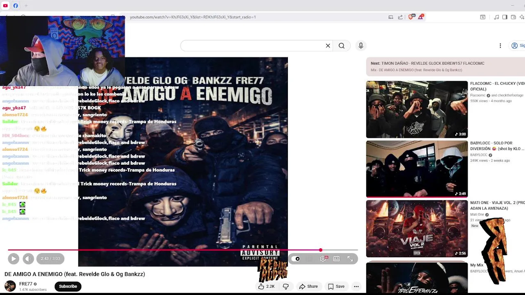Play the video with the play button
This screenshot has width=525, height=295.
click(x=13, y=259)
